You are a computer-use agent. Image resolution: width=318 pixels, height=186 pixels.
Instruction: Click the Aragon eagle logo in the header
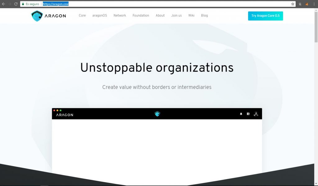[37, 16]
